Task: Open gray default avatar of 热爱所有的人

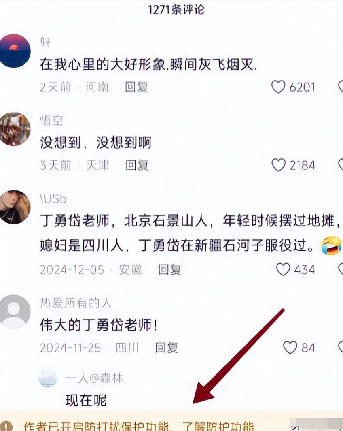Action: point(15,312)
